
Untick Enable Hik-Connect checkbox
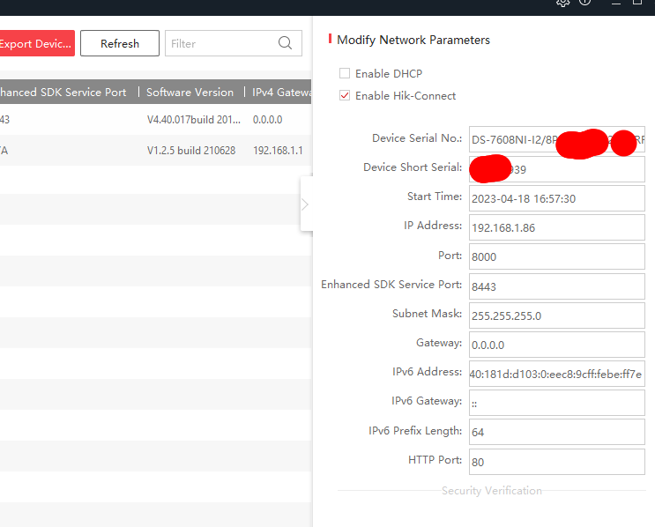345,96
